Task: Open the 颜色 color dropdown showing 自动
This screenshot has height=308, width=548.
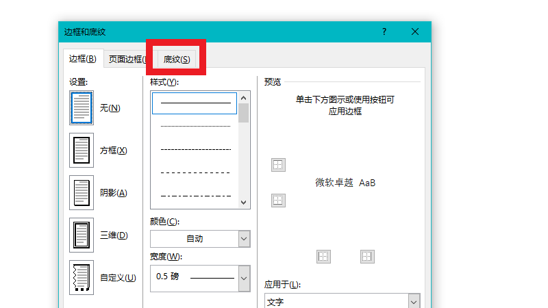Action: point(199,239)
